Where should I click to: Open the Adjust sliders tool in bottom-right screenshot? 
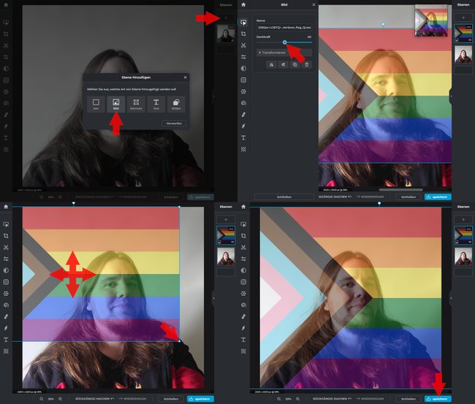click(x=243, y=259)
